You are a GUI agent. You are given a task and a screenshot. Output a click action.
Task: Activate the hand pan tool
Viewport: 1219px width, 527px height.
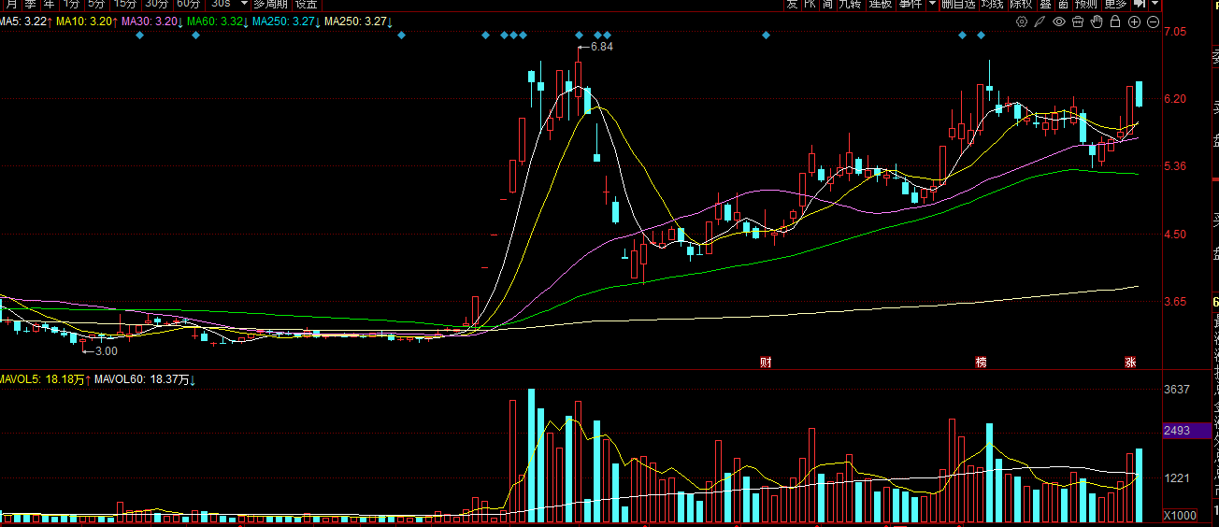1097,21
